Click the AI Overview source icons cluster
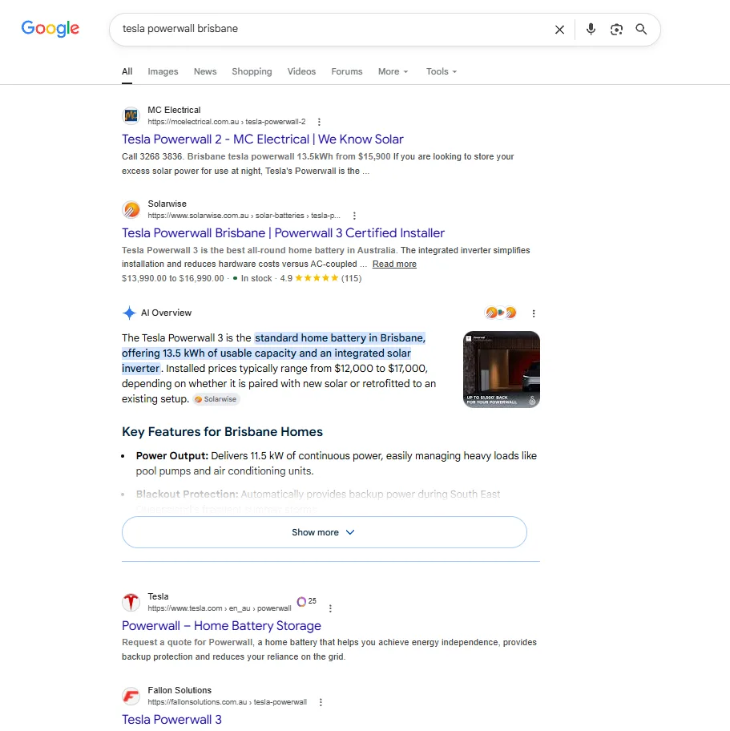Viewport: 730px width, 731px height. [501, 313]
